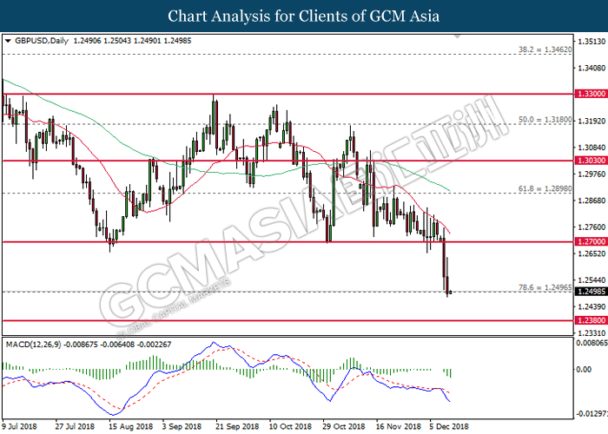Click the 10 Oct 2018 date label
The width and height of the screenshot is (608, 434).
(290, 427)
